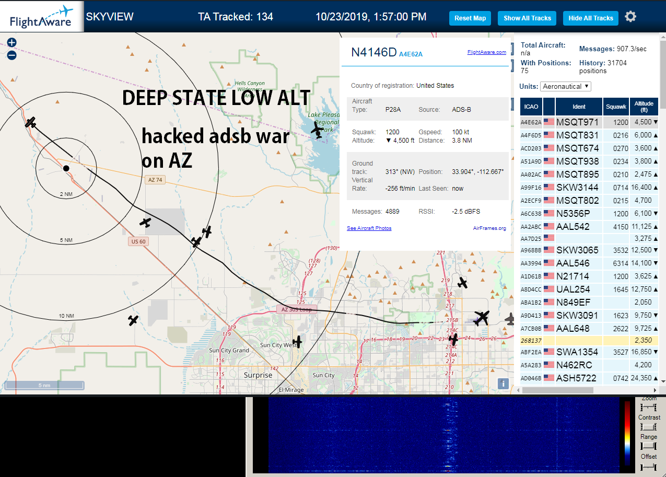The width and height of the screenshot is (666, 477).
Task: Select the SWA1354 aircraft row
Action: coord(589,352)
